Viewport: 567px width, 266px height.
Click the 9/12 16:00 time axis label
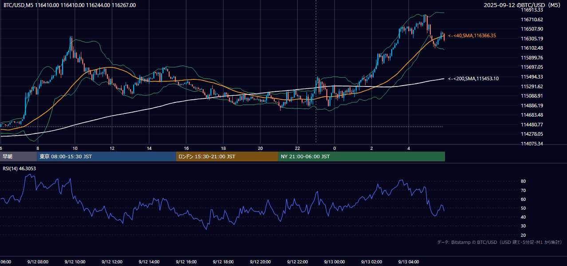pos(186,262)
